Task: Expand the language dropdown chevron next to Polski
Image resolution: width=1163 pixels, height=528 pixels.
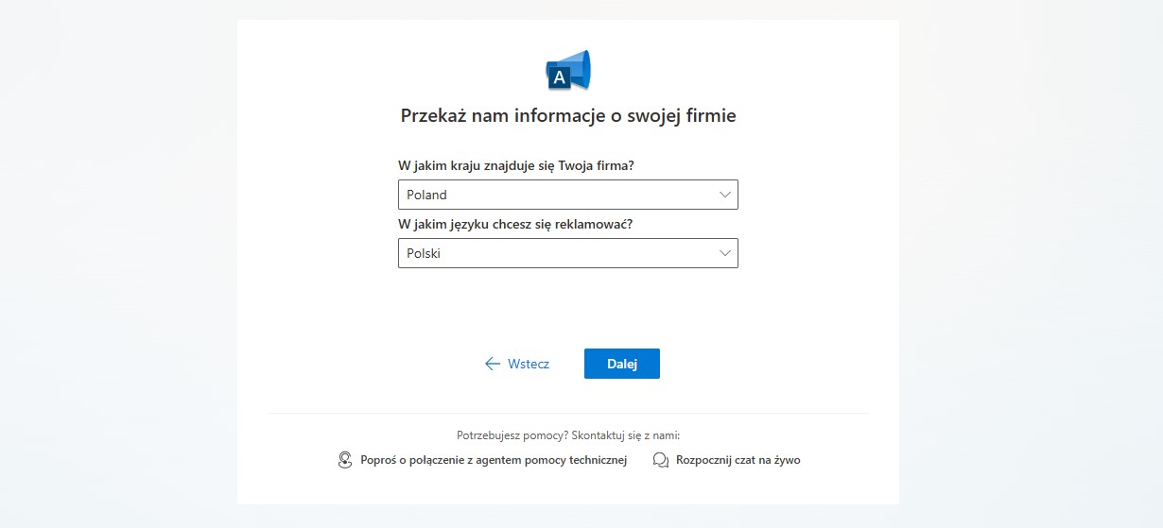Action: (725, 253)
